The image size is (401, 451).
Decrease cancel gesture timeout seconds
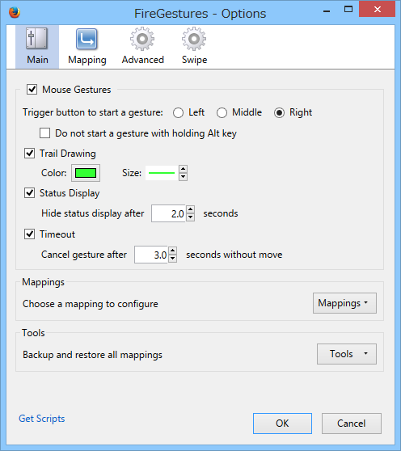coord(172,259)
